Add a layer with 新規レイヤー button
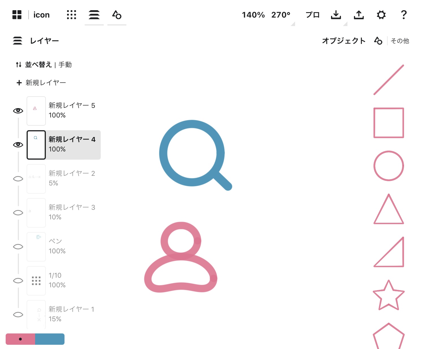Image resolution: width=421 pixels, height=349 pixels. point(41,83)
